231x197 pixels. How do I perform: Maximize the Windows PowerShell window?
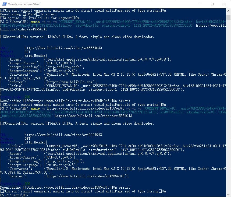tap(212, 4)
